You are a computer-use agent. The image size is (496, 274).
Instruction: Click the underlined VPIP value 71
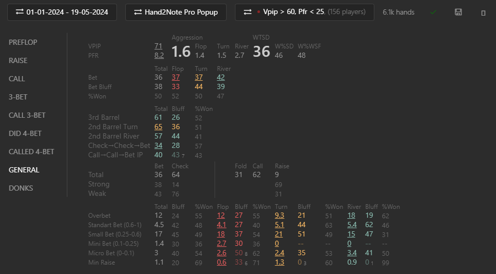(x=158, y=46)
